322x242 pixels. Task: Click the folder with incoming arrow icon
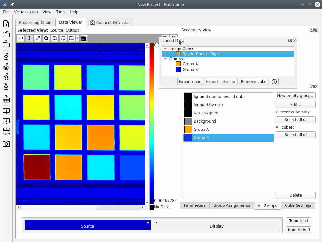[x=6, y=44]
